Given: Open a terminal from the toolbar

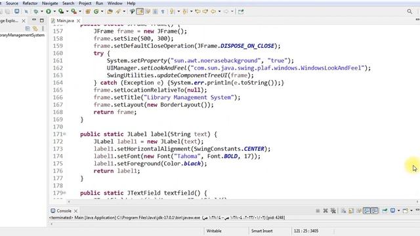Looking at the screenshot, I should [x=16, y=11].
